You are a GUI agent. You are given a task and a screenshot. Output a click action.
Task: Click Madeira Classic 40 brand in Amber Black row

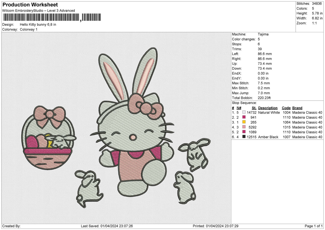307,137
